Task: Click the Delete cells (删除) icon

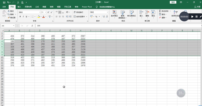Action: [147, 14]
